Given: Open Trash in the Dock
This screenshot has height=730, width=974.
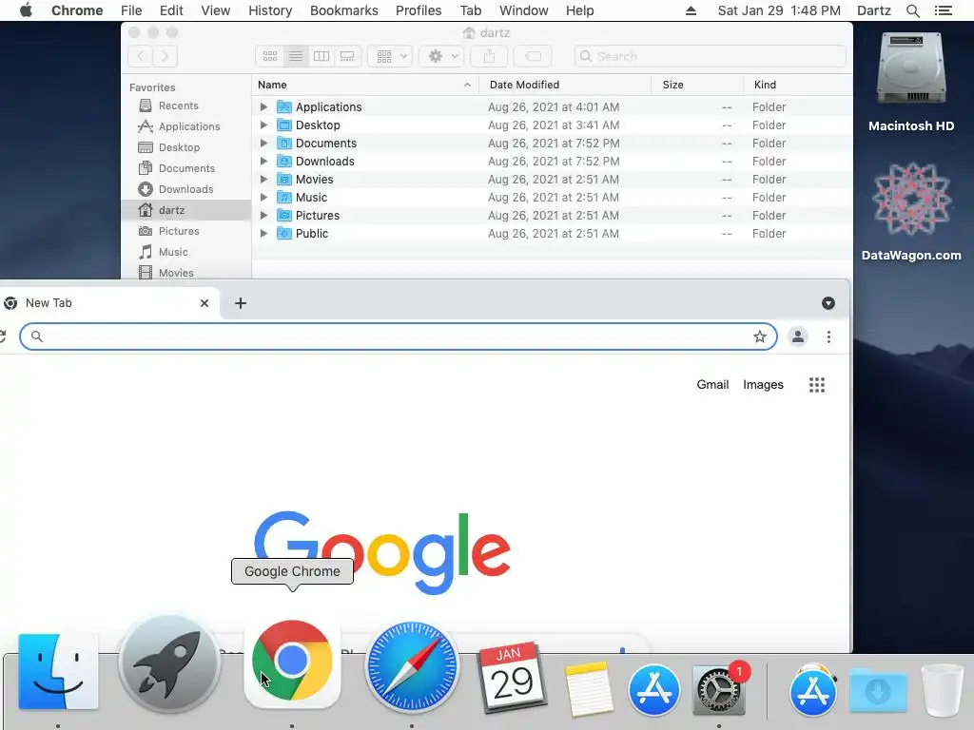Looking at the screenshot, I should (x=943, y=690).
